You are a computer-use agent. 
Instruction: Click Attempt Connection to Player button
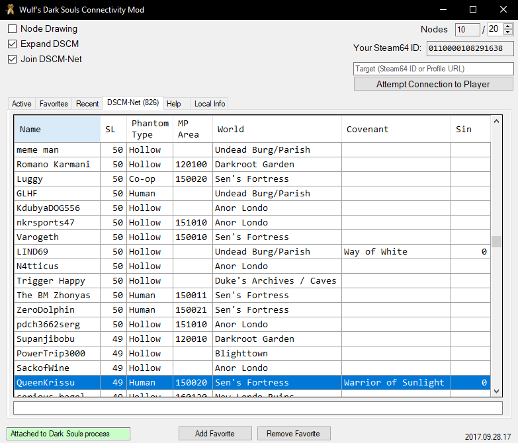tap(433, 84)
